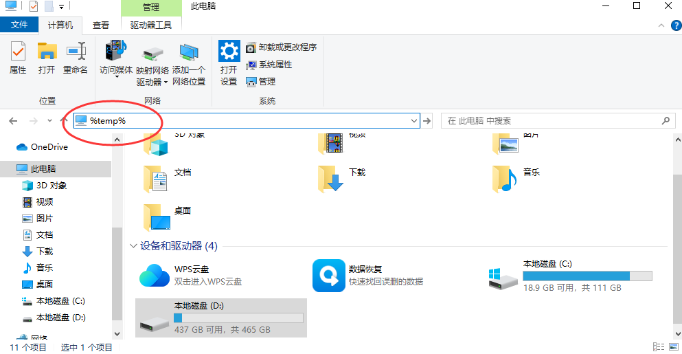Screen dimensions: 682x354
Task: Open the Drive Tools (驱动器工具) tab
Action: pyautogui.click(x=151, y=25)
